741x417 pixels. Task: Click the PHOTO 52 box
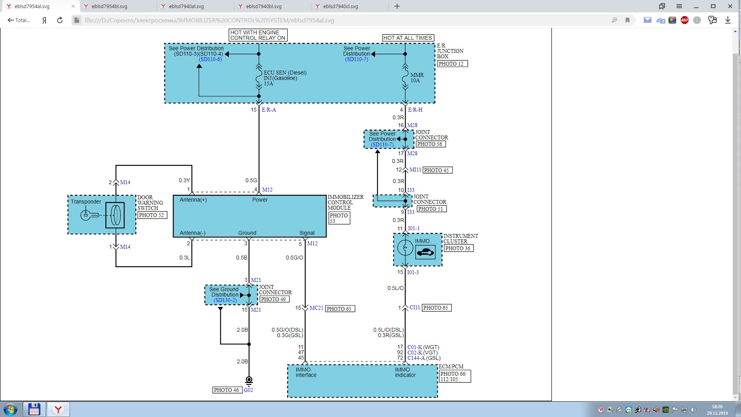[x=152, y=215]
